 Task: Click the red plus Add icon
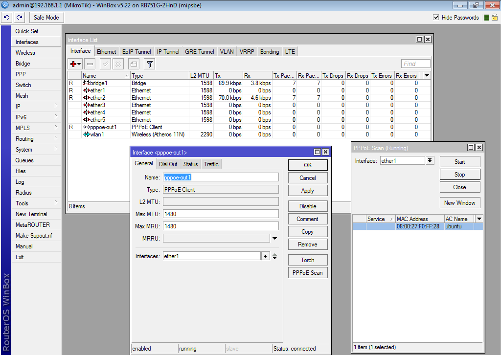click(x=73, y=64)
